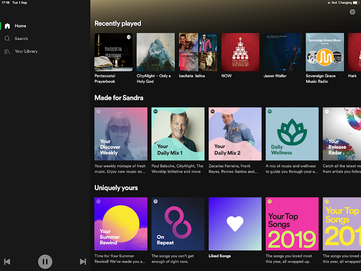Image resolution: width=361 pixels, height=271 pixels.
Task: Skip to the previous track
Action: coord(7,261)
